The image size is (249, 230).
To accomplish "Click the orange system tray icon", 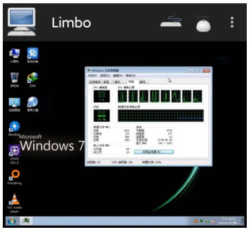I will pyautogui.click(x=195, y=221).
